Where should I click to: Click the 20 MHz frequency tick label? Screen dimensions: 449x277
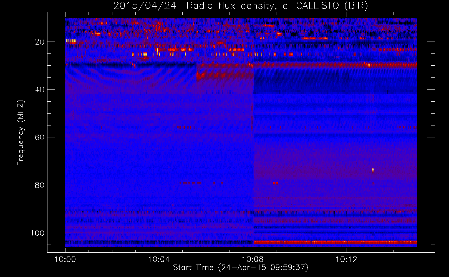pyautogui.click(x=40, y=42)
